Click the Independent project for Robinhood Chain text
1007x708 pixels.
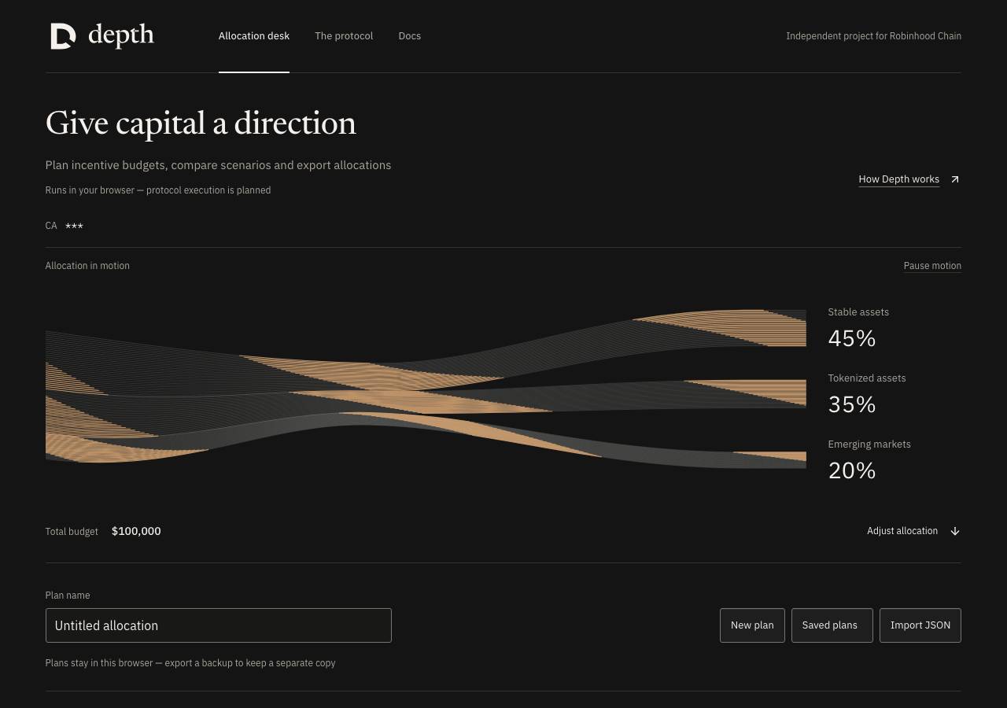[x=873, y=36]
